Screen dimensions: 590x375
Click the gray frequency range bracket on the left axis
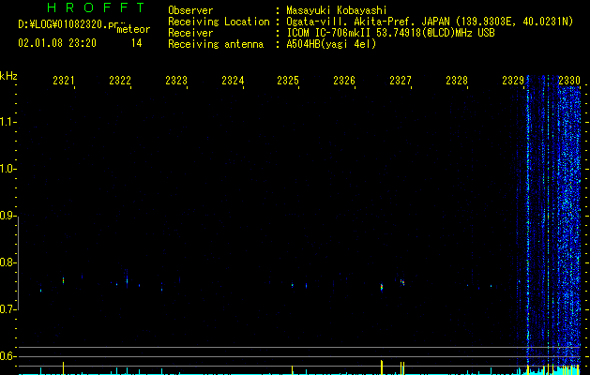point(19,262)
